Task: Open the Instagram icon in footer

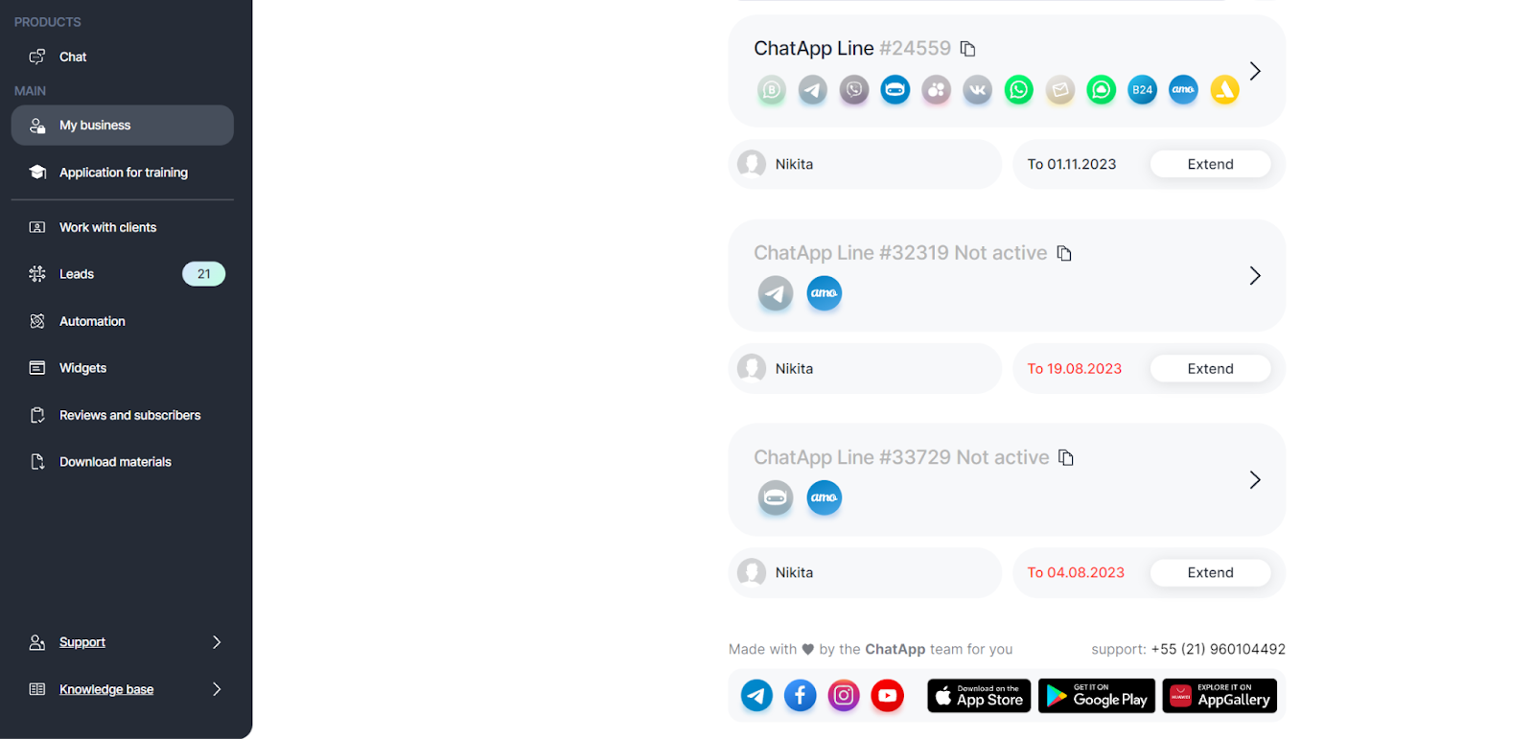Action: pyautogui.click(x=844, y=696)
